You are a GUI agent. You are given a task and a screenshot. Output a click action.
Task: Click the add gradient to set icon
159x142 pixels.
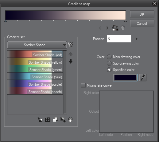[x=63, y=120]
